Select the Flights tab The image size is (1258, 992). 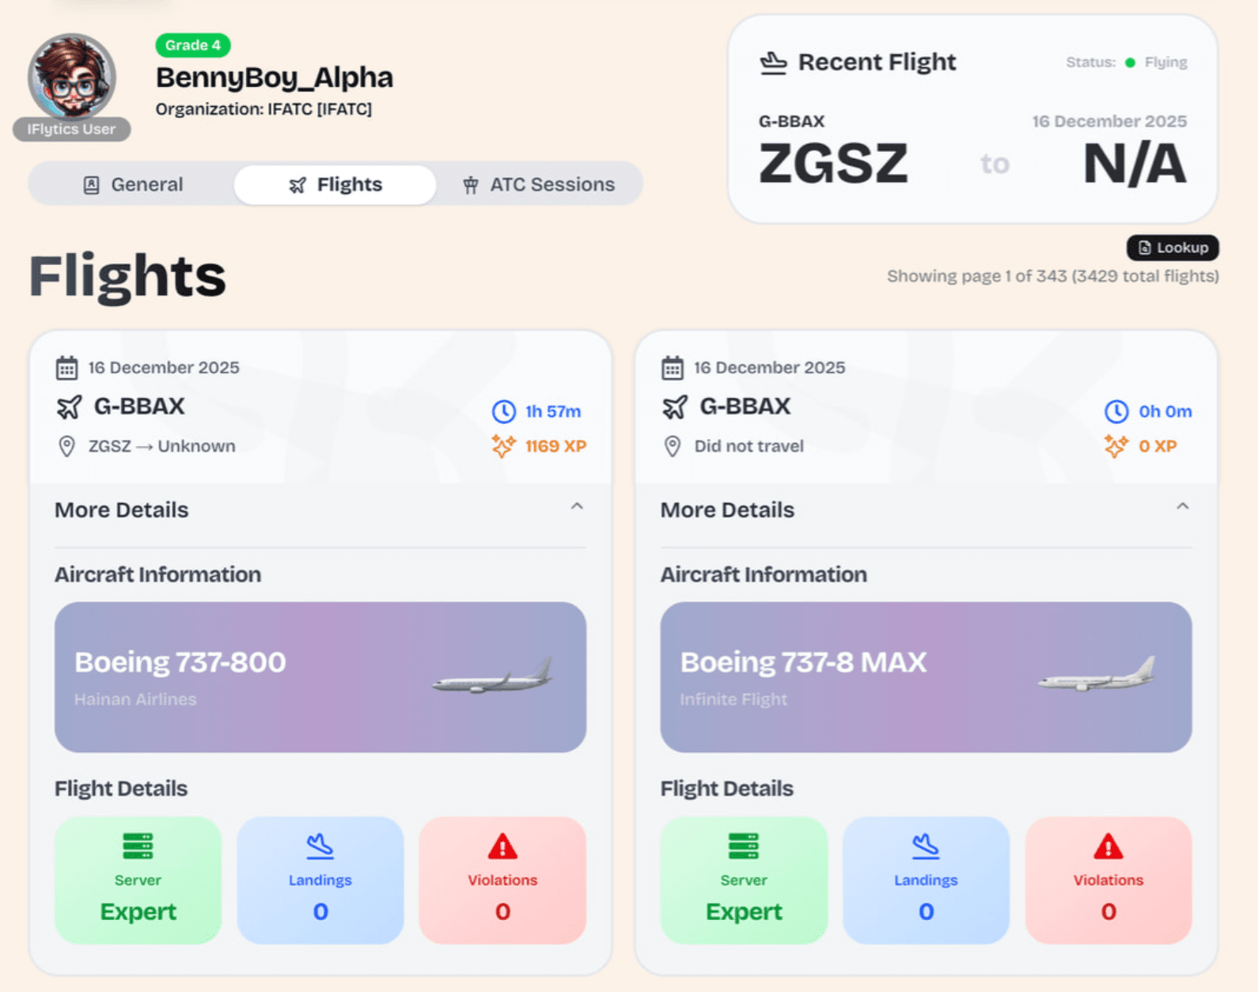point(335,184)
